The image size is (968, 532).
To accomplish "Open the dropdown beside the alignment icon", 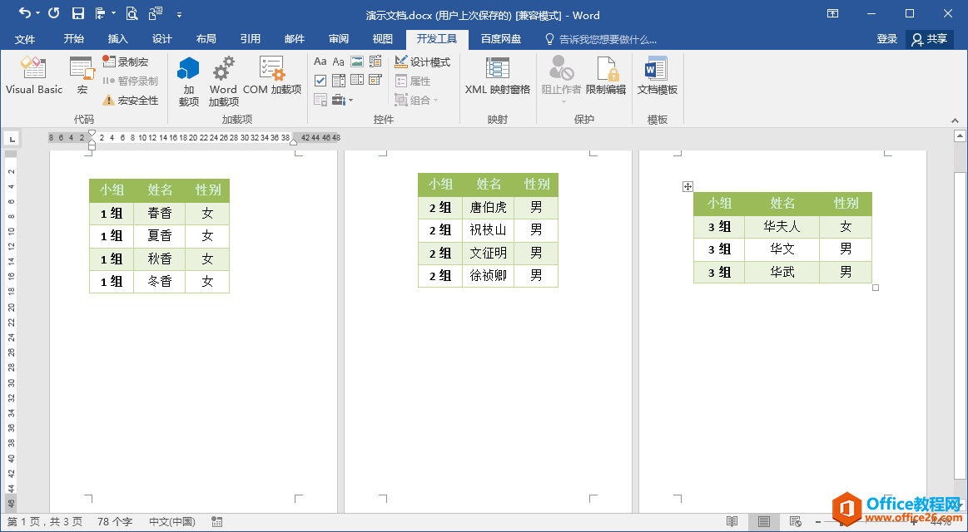I will (x=114, y=13).
